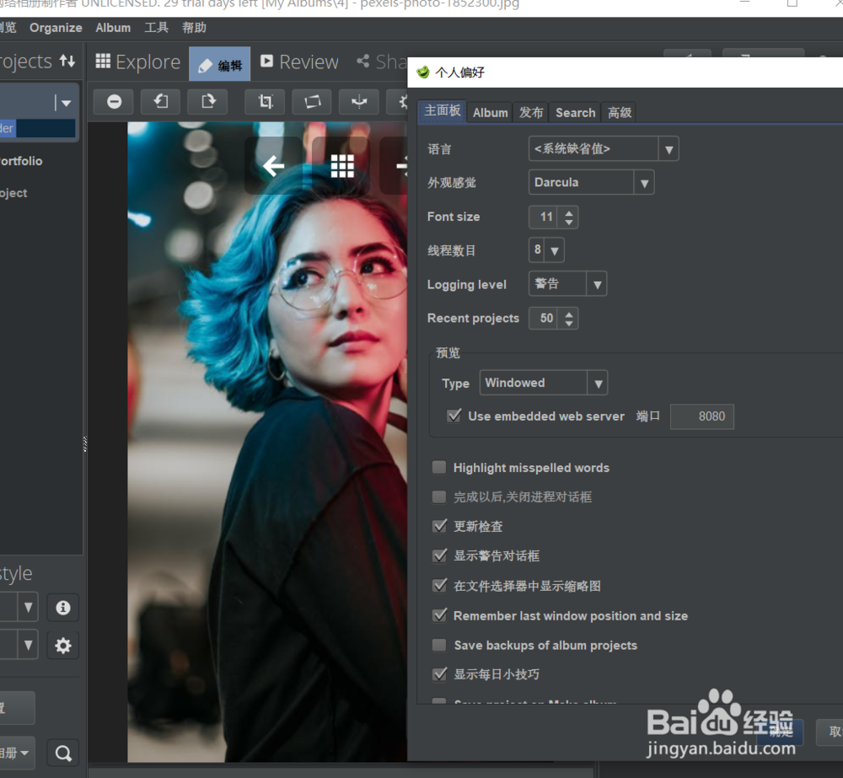Open the preview Type Windowed dropdown
The image size is (843, 778).
point(544,383)
